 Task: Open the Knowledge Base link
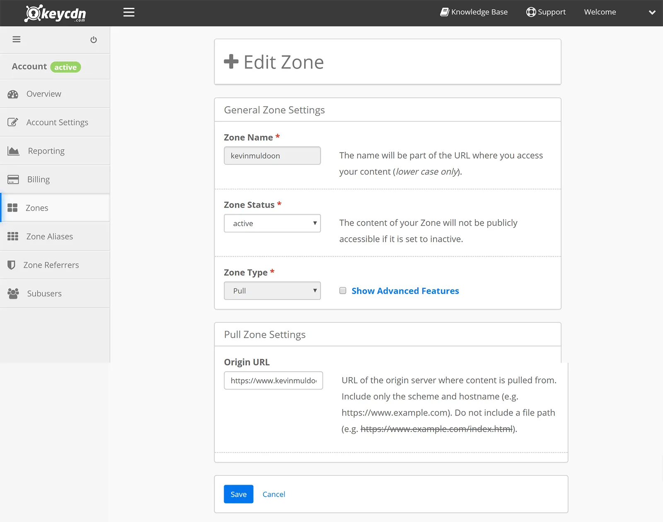[474, 12]
